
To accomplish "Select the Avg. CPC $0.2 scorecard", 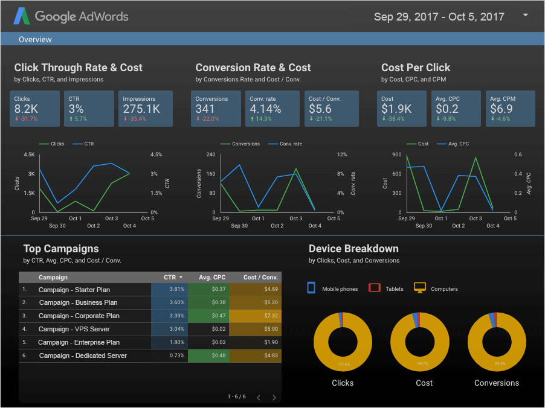I will click(456, 108).
